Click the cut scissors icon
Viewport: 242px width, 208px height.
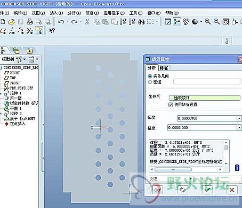87,22
